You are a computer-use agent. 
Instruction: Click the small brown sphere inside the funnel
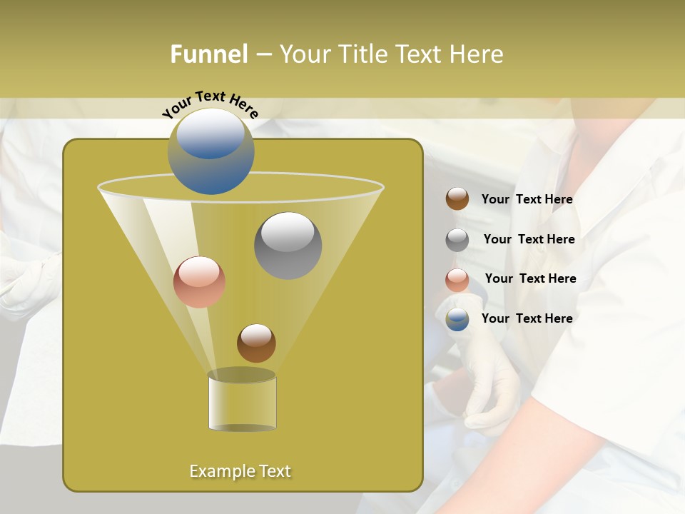[256, 343]
